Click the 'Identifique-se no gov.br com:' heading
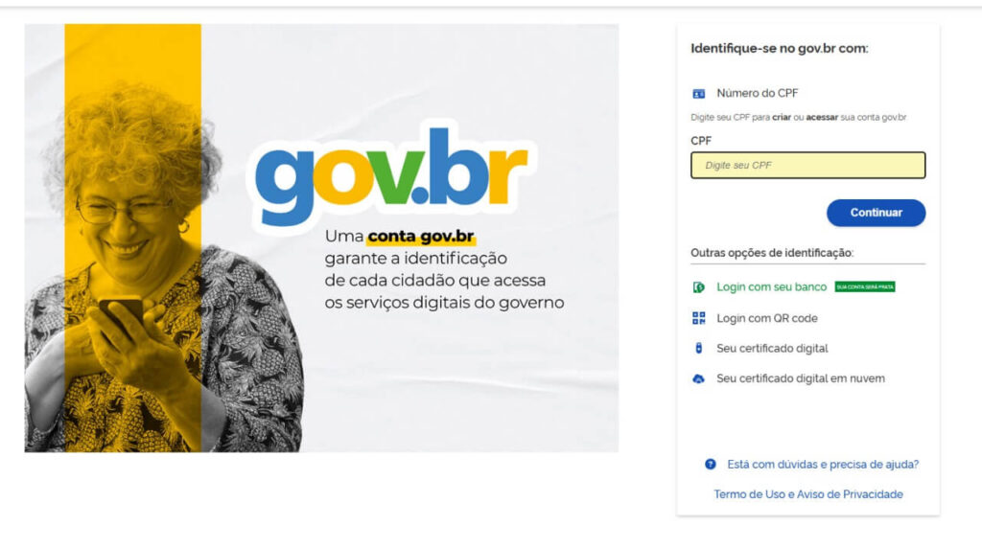The height and width of the screenshot is (548, 982). (779, 48)
